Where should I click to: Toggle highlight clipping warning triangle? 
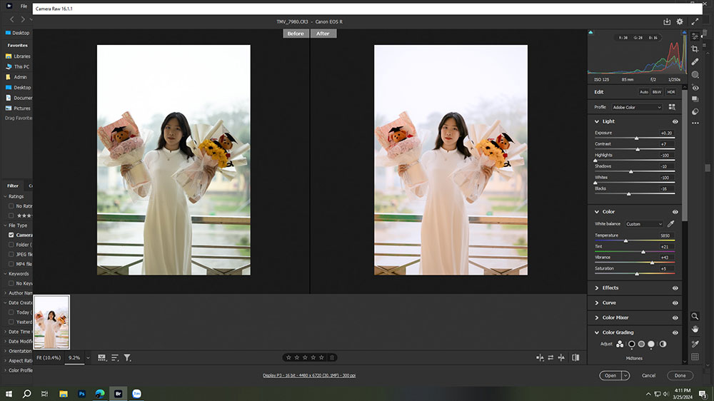coord(684,32)
